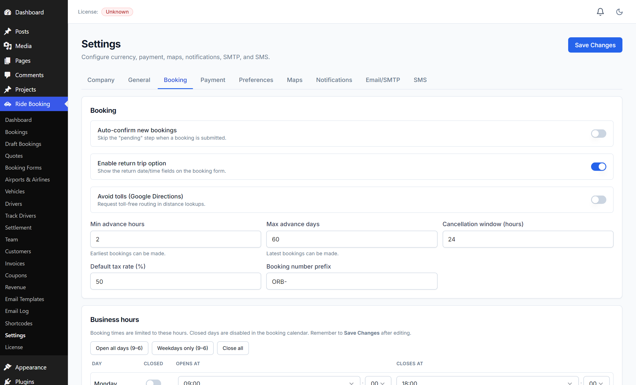Disable the Enable return trip option switch

pos(598,166)
